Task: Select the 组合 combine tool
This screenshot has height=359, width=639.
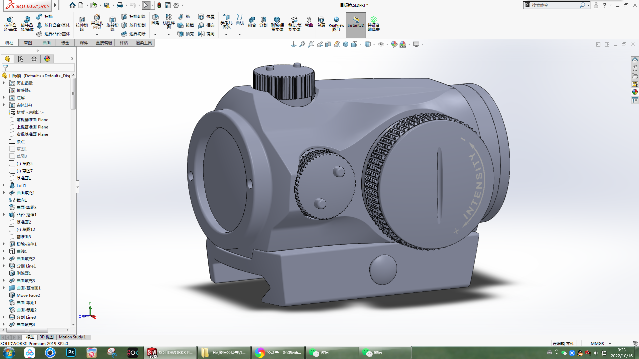Action: click(252, 22)
